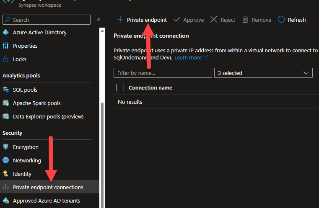Click the Remove button label
Screen dimensions: 319x208
click(262, 20)
